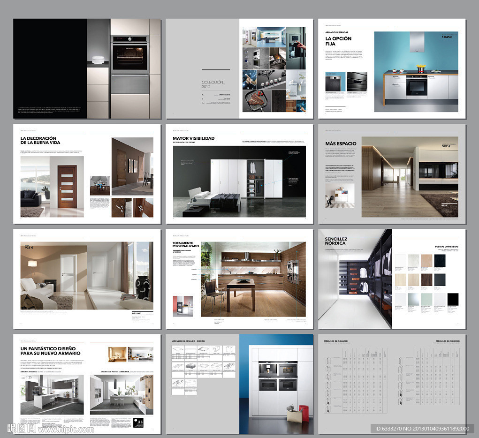Viewport: 479px width, 438px height.
Task: Select the blue wall kitchen photo
Action: tap(416, 71)
